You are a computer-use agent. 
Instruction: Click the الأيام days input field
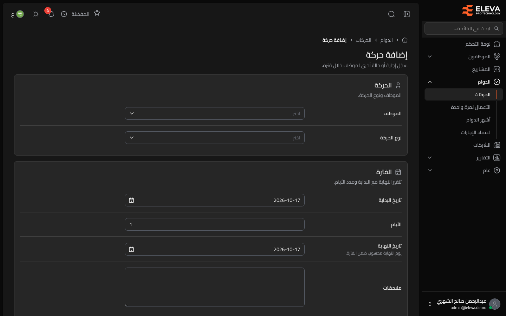coord(215,224)
